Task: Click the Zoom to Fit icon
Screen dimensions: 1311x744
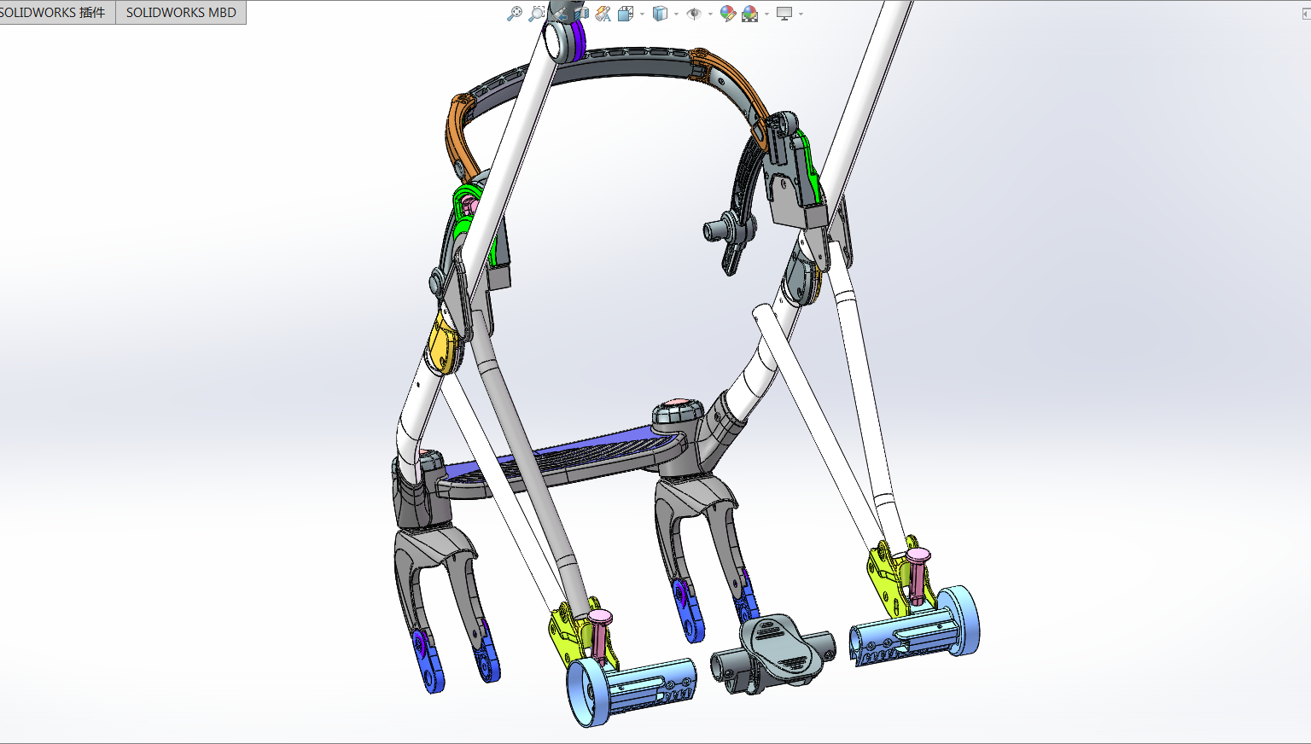Action: (x=515, y=14)
